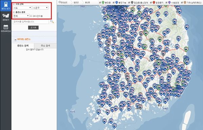The image size is (203, 130).
Task: Open the 전체 station category dropdown
Action: (21, 16)
